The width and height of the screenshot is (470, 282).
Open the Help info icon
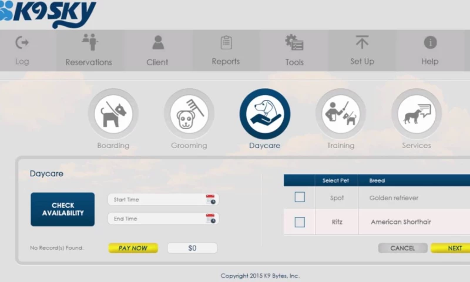click(x=430, y=42)
